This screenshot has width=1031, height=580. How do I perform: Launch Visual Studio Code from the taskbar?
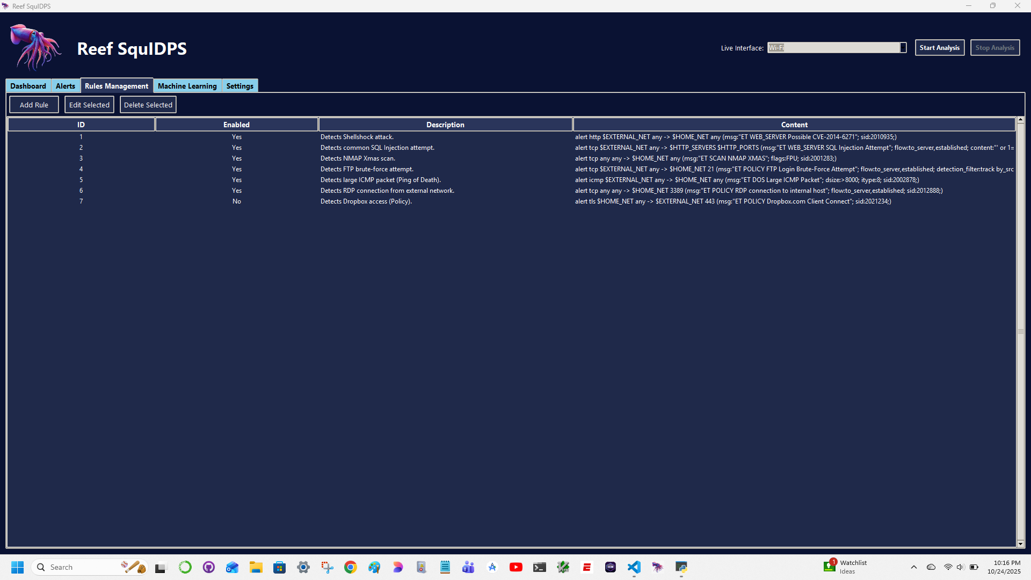pos(634,567)
